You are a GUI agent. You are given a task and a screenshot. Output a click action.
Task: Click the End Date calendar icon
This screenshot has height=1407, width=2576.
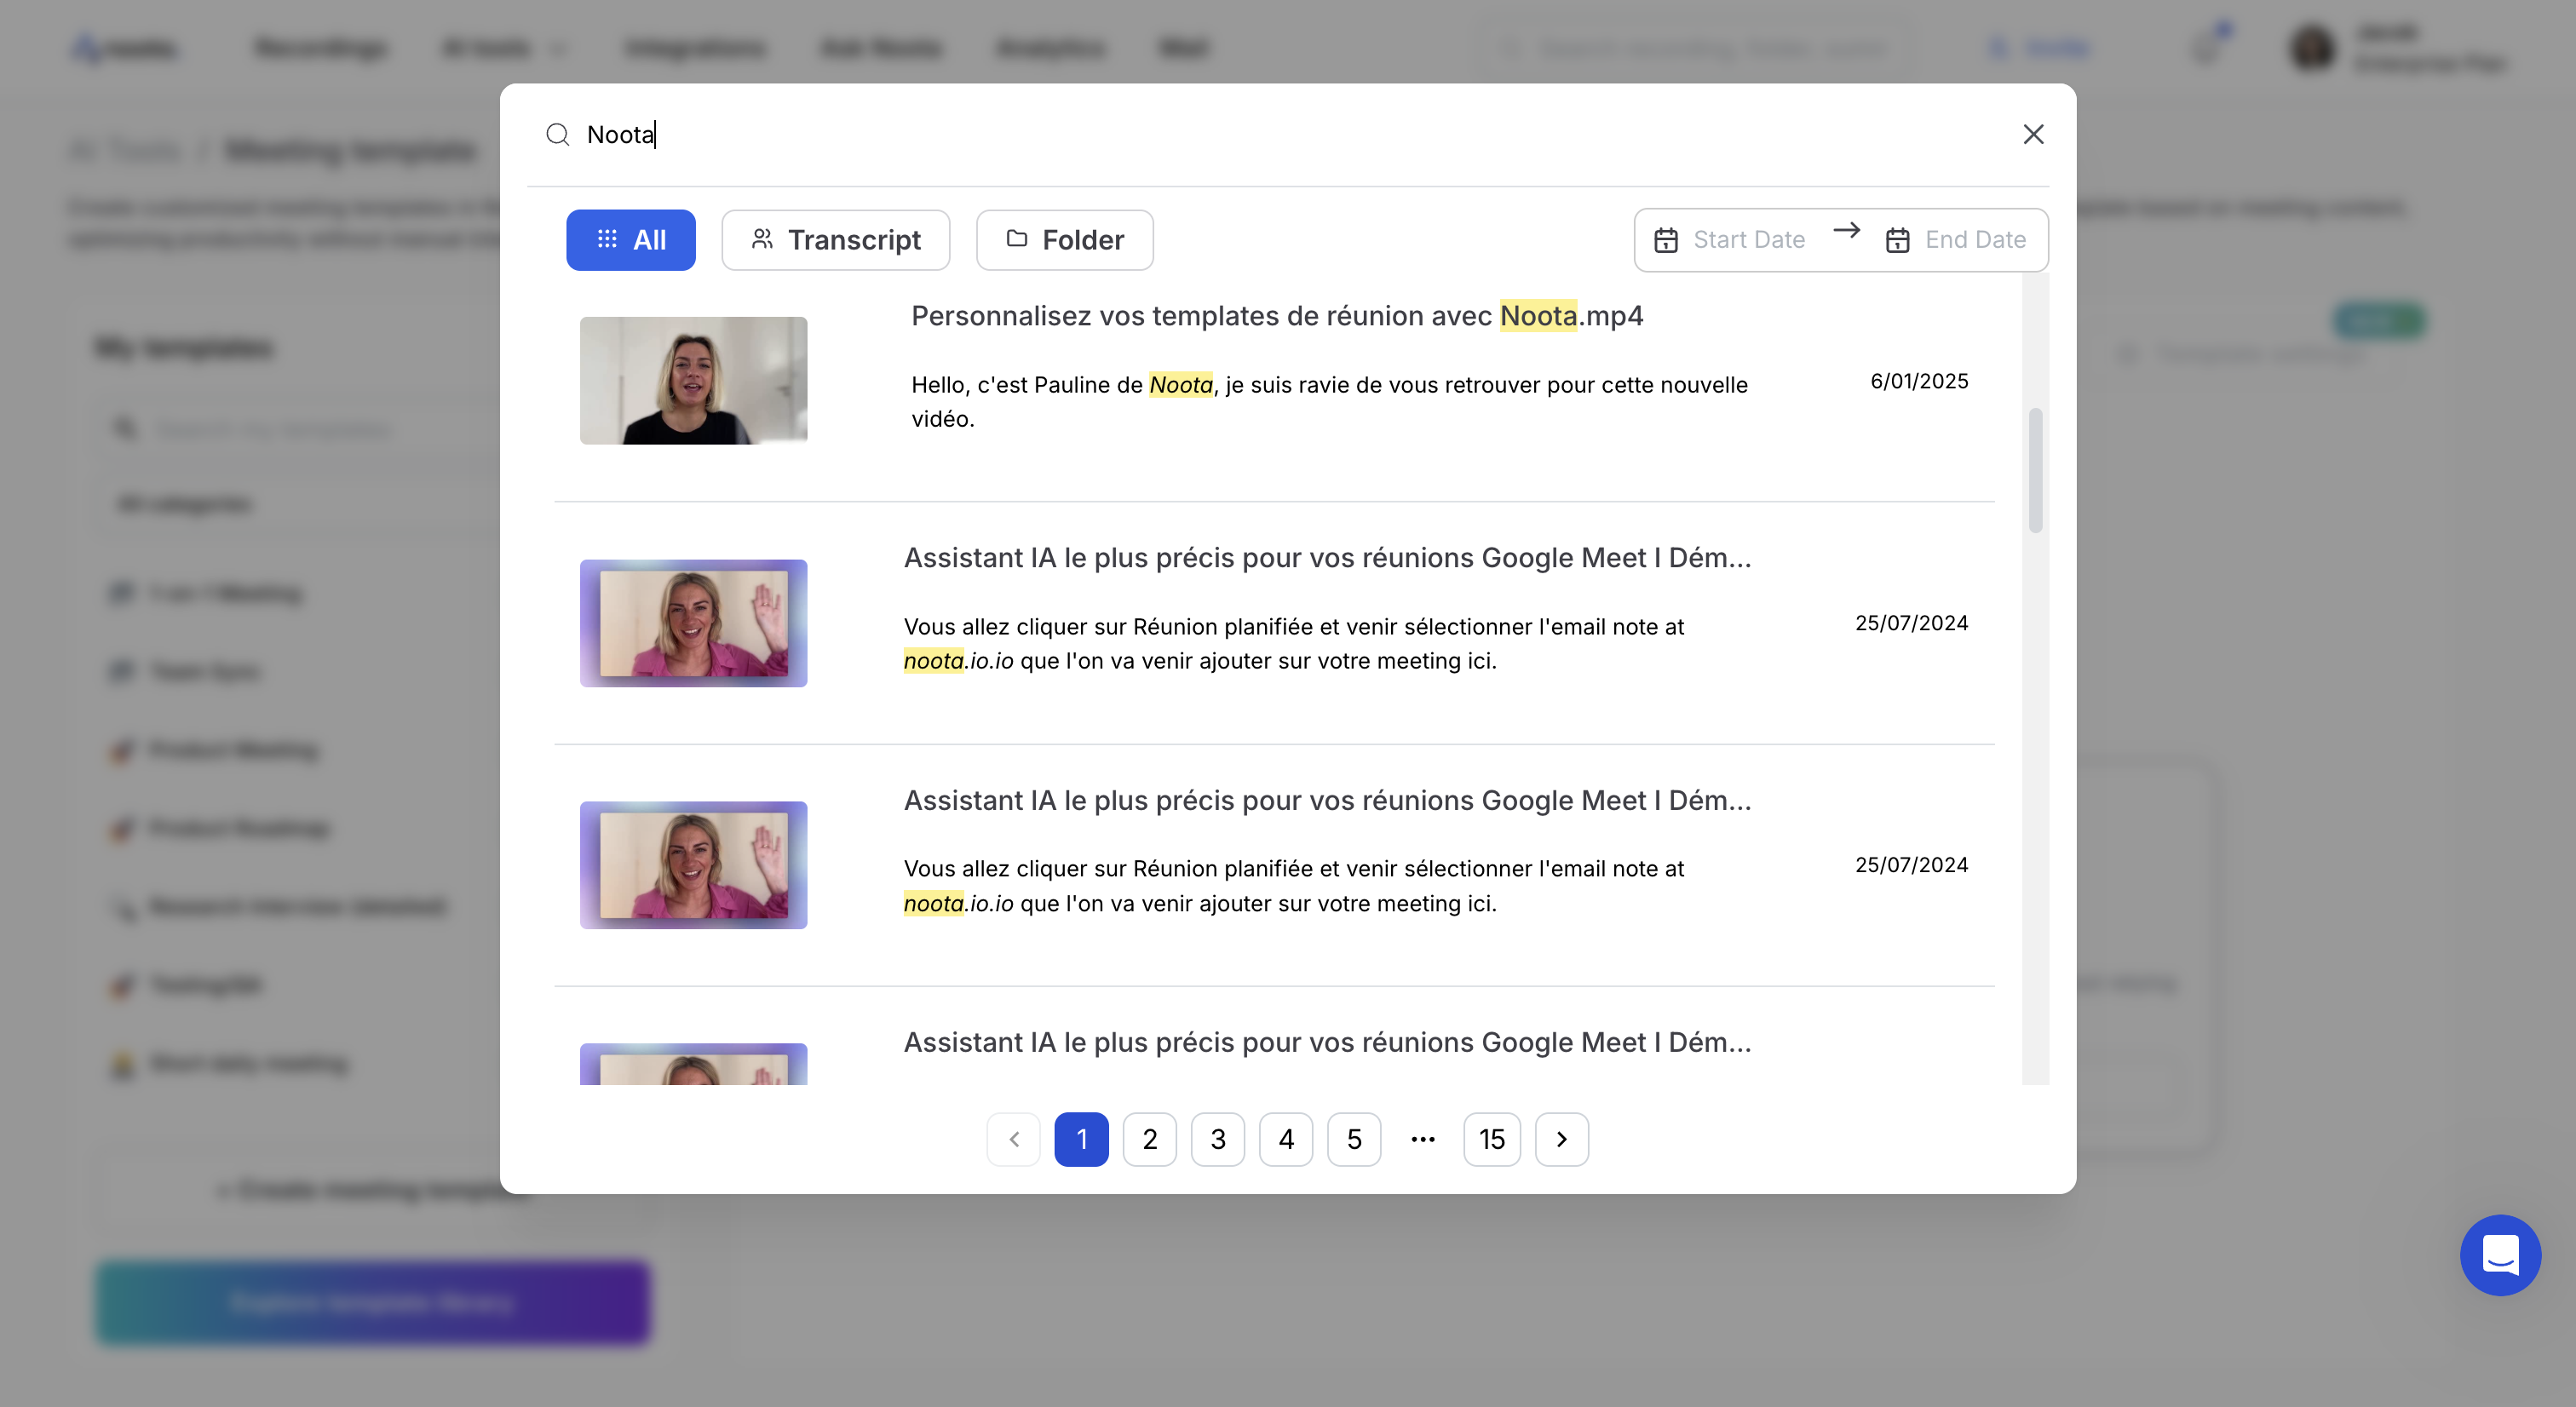pos(1897,240)
